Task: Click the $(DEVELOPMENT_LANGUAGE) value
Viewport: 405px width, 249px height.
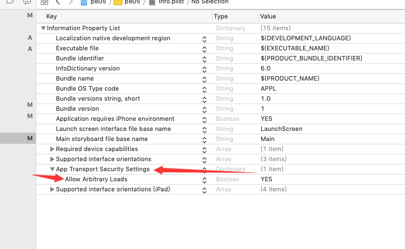Action: (x=305, y=38)
